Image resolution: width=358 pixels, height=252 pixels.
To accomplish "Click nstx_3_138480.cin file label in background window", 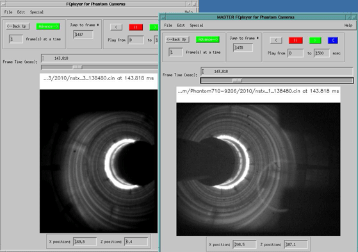I will click(99, 78).
